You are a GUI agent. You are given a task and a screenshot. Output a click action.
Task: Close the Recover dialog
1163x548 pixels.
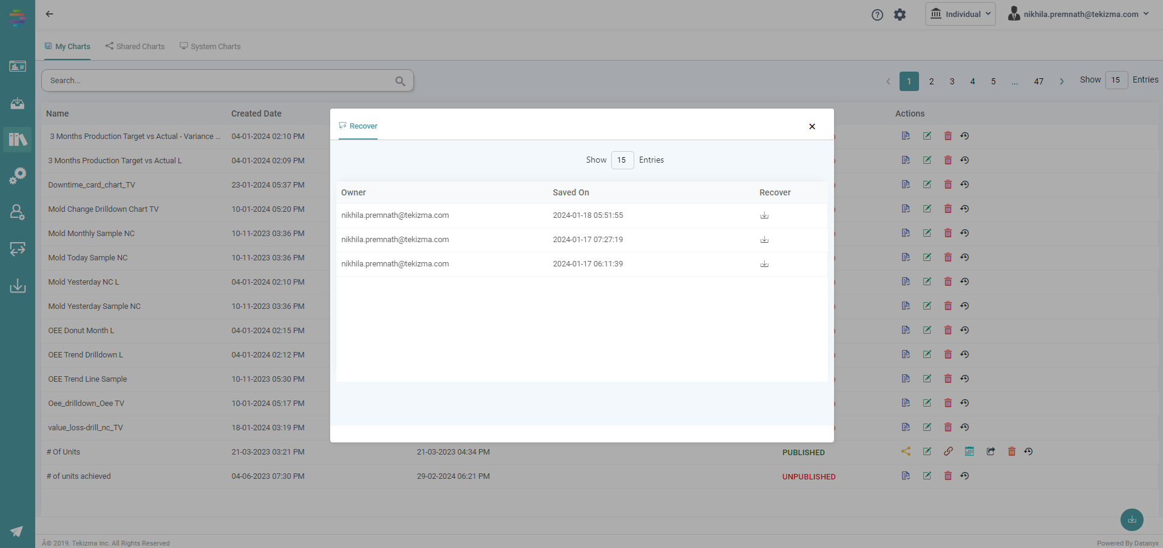coord(812,126)
